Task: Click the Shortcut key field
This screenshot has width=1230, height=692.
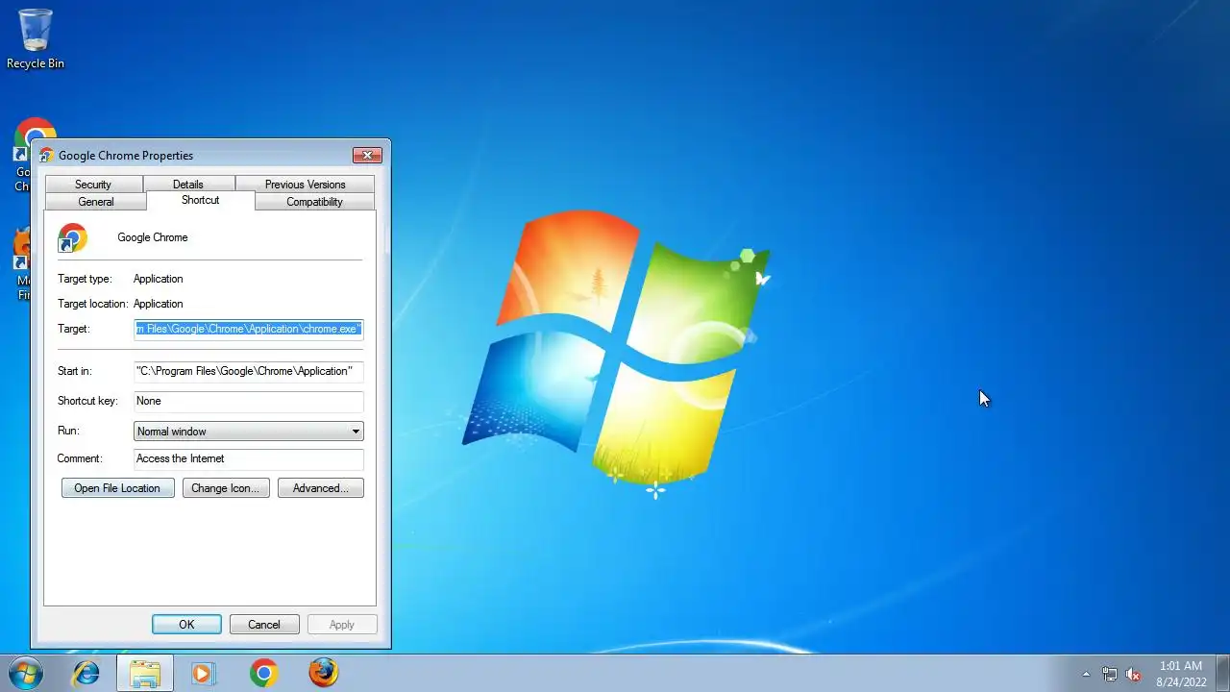Action: (x=248, y=401)
